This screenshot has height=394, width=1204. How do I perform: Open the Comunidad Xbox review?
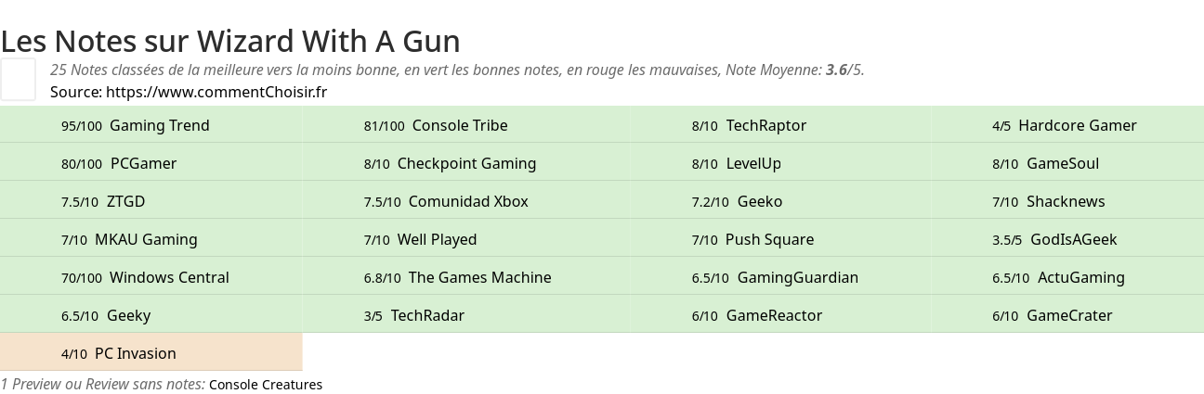click(x=467, y=201)
